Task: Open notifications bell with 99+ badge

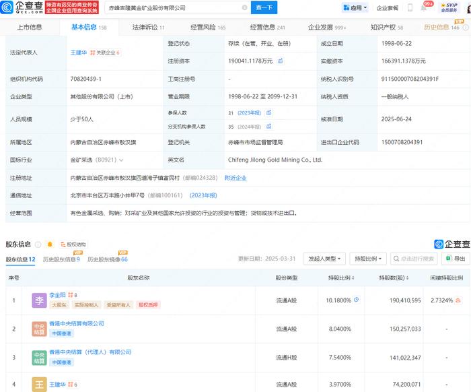Action: point(424,7)
